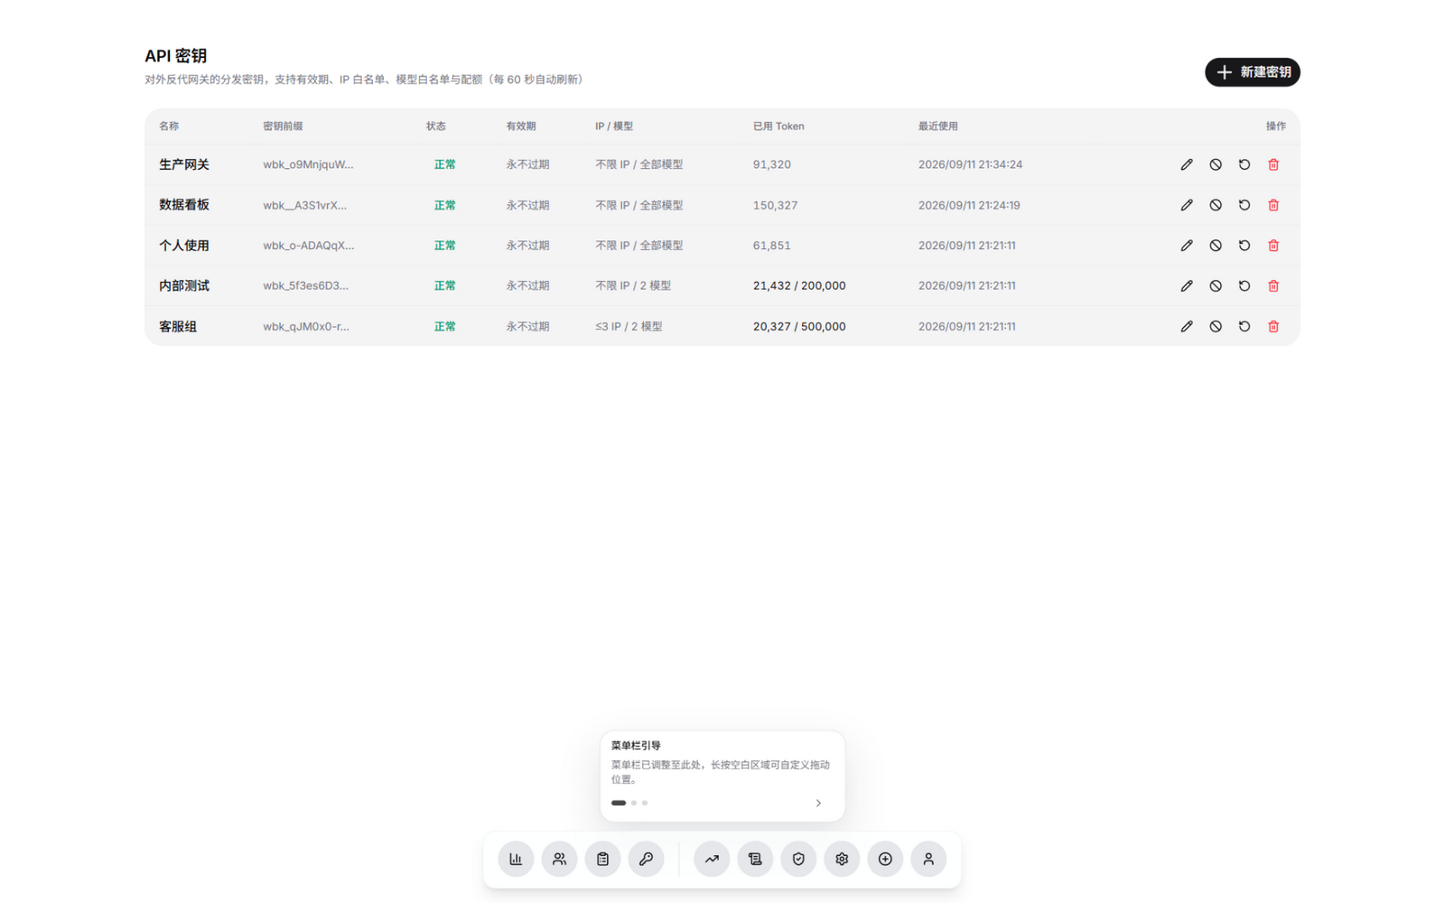Viewport: 1445px width, 903px height.
Task: Click the 正常 status of 客服组
Action: pyautogui.click(x=444, y=326)
